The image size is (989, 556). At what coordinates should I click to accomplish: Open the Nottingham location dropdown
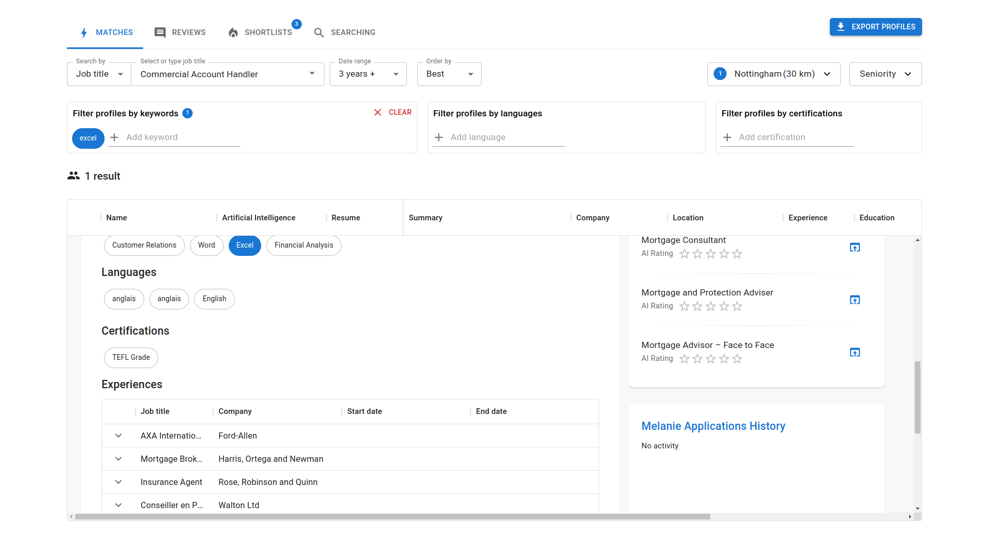pos(773,74)
